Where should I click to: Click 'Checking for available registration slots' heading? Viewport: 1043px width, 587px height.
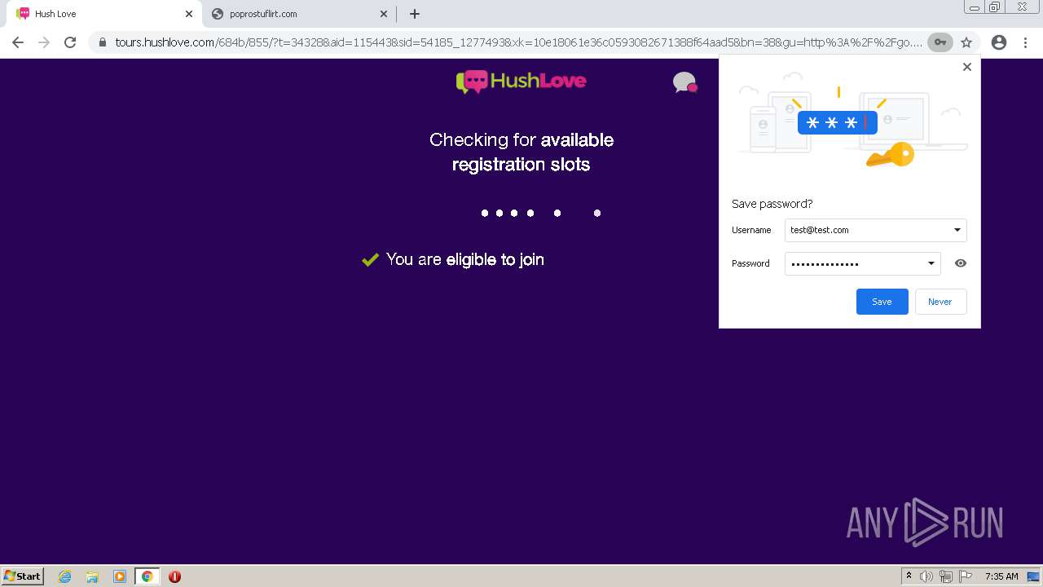click(521, 152)
